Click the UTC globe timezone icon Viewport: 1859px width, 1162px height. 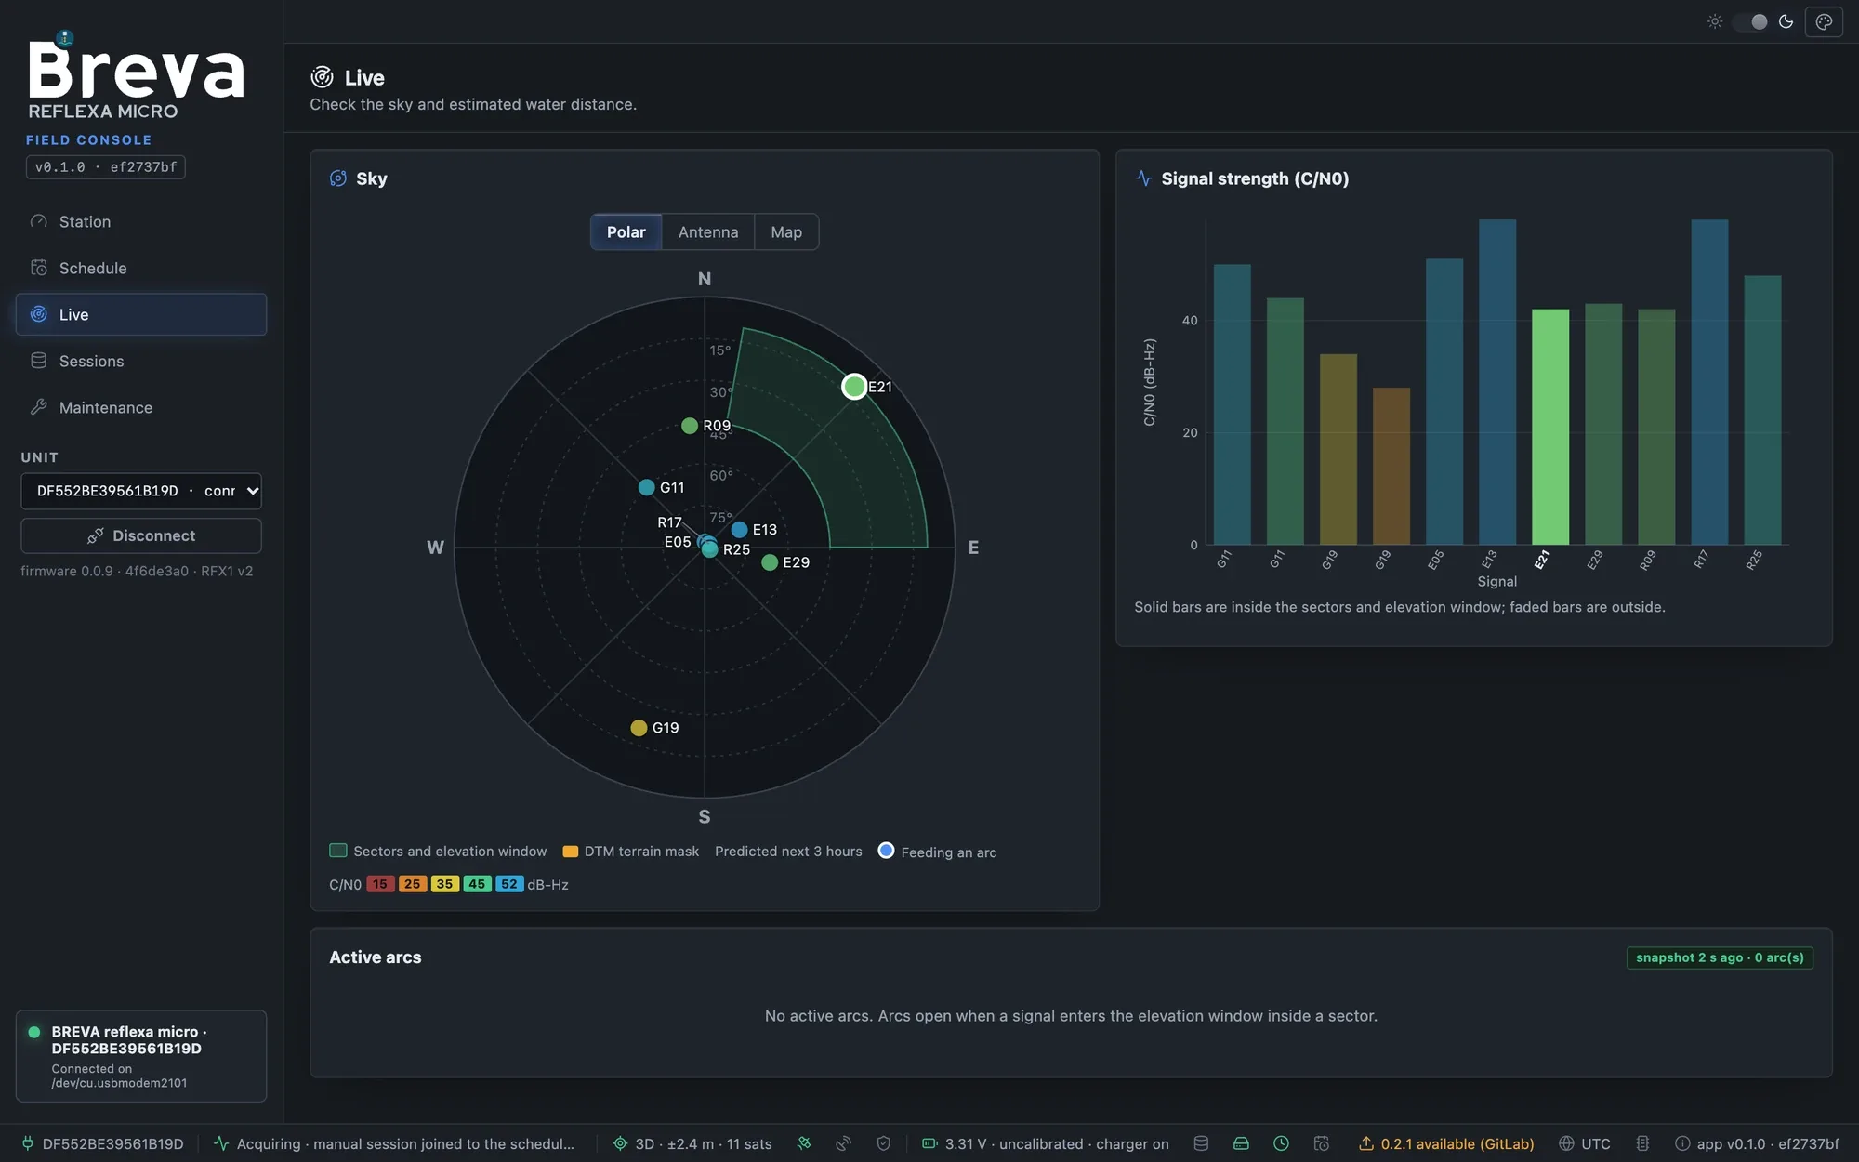tap(1566, 1144)
